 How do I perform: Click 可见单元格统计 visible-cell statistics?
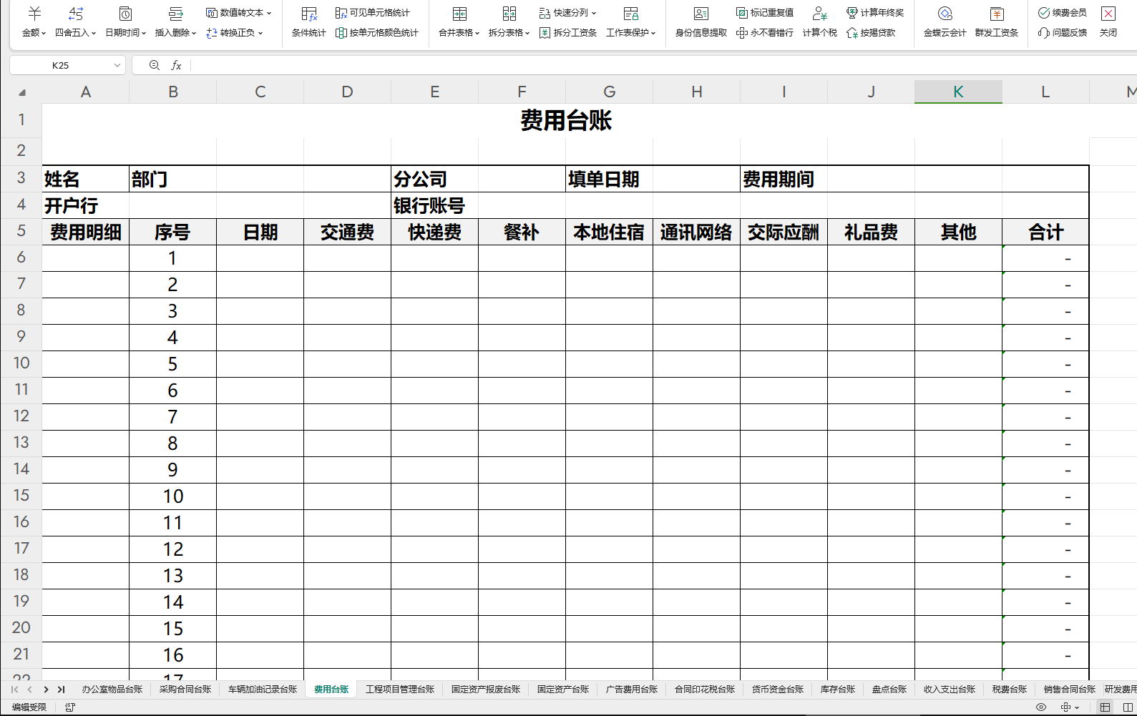pyautogui.click(x=373, y=13)
